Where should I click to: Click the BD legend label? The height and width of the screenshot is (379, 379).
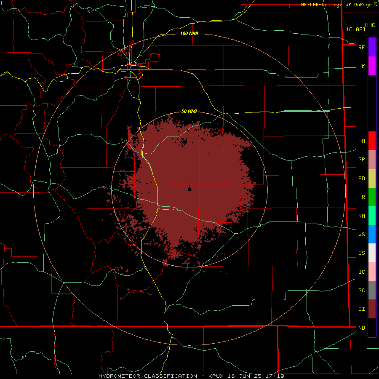(361, 179)
